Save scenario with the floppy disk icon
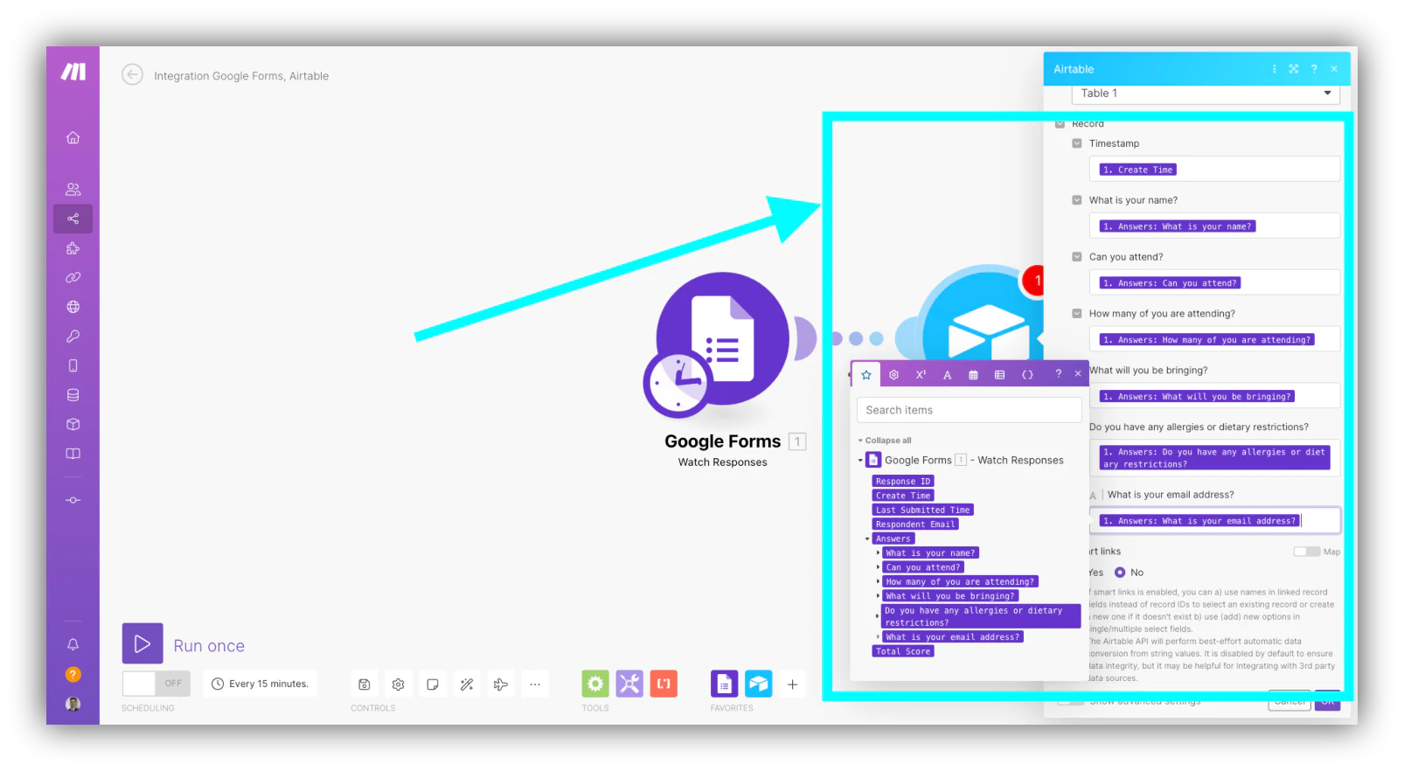Image resolution: width=1404 pixels, height=771 pixels. [365, 684]
